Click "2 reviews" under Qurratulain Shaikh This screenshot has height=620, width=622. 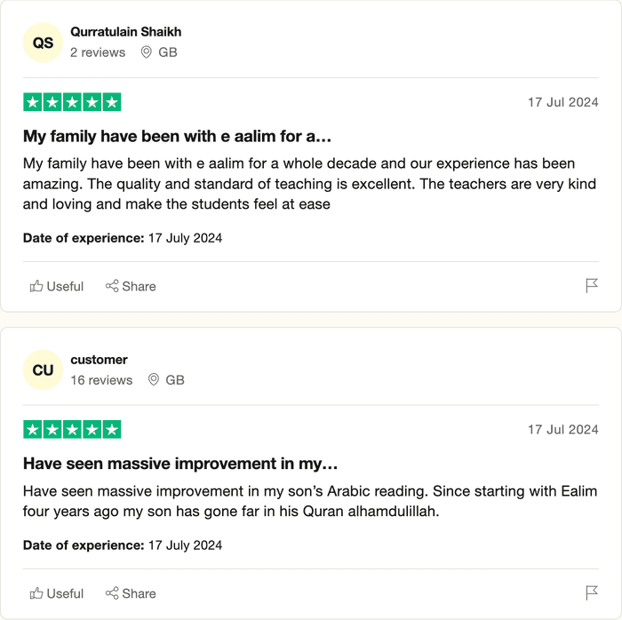pyautogui.click(x=98, y=52)
